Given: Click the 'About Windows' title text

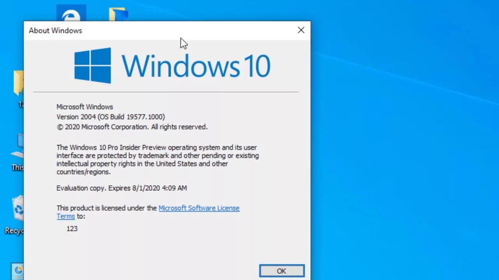Looking at the screenshot, I should pos(55,30).
